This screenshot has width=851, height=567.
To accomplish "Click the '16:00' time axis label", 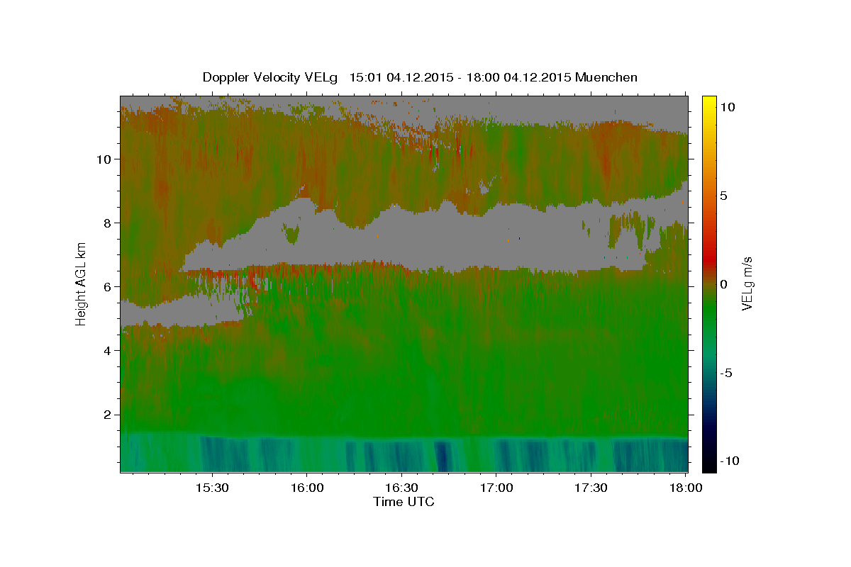I will 307,488.
